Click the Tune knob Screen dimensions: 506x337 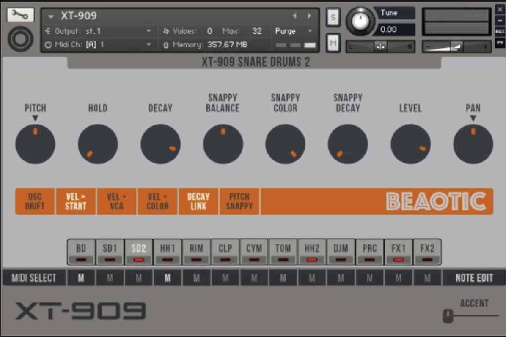pyautogui.click(x=360, y=21)
